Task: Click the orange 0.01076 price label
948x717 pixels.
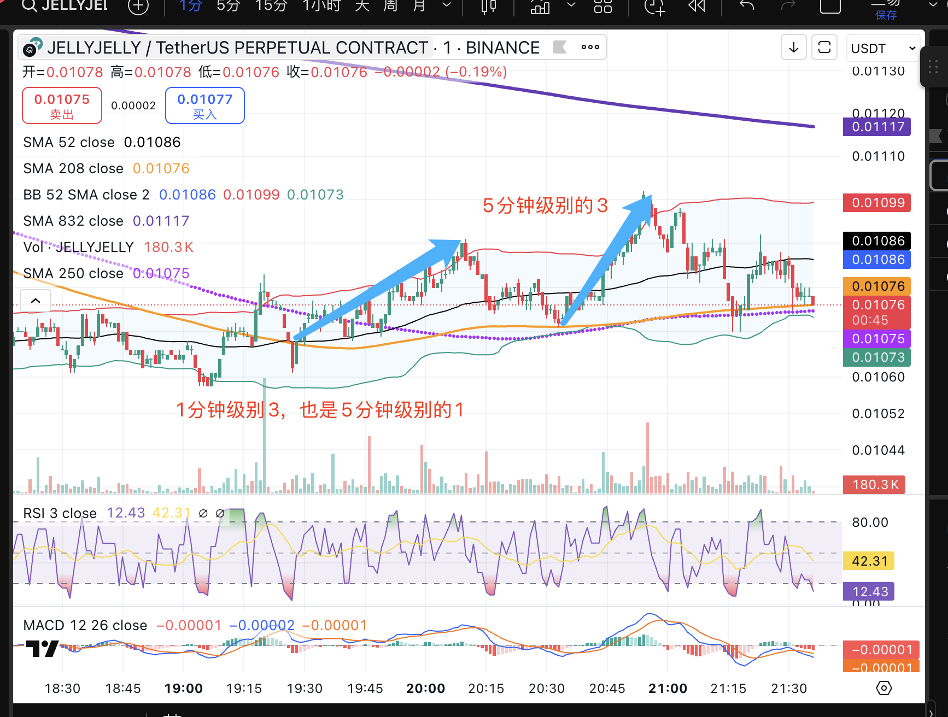Action: point(877,286)
